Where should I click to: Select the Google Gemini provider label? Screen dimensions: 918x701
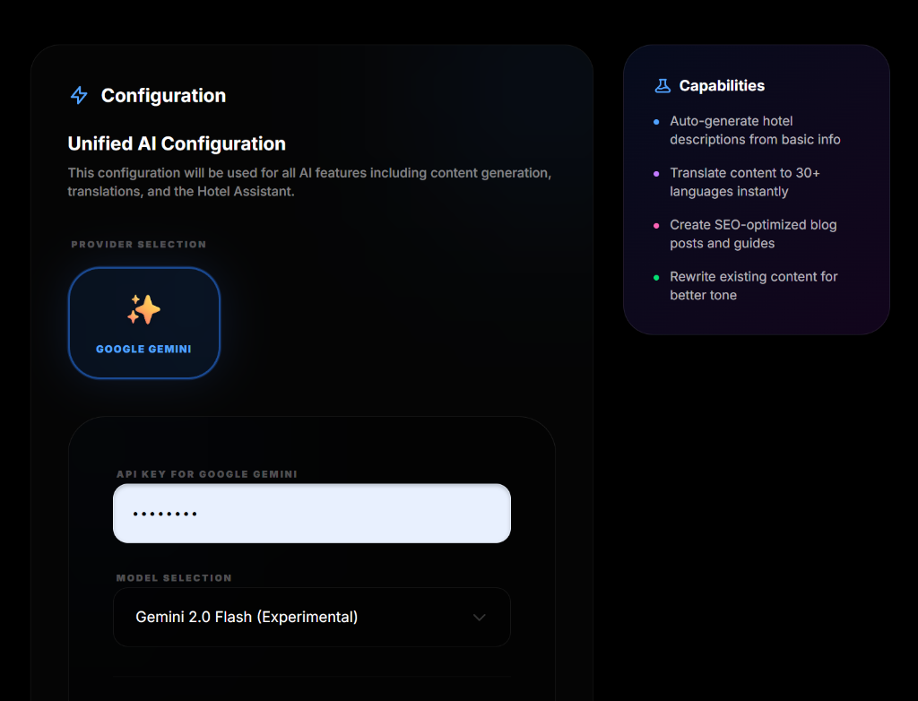point(143,349)
